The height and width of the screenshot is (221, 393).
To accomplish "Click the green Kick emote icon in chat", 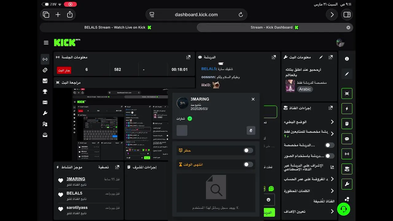I will tap(271, 188).
